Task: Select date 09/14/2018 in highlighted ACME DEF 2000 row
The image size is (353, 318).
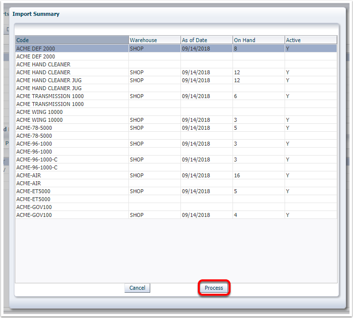Action: point(206,49)
